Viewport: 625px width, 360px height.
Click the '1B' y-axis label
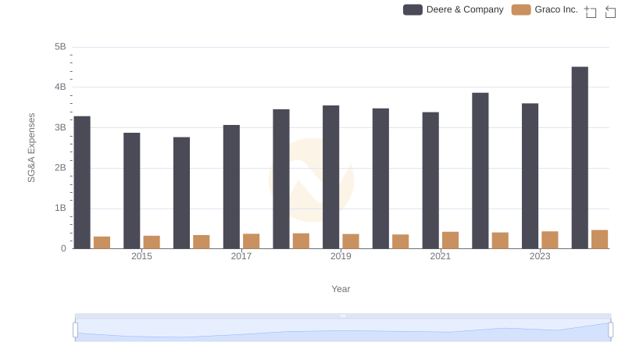pyautogui.click(x=60, y=208)
